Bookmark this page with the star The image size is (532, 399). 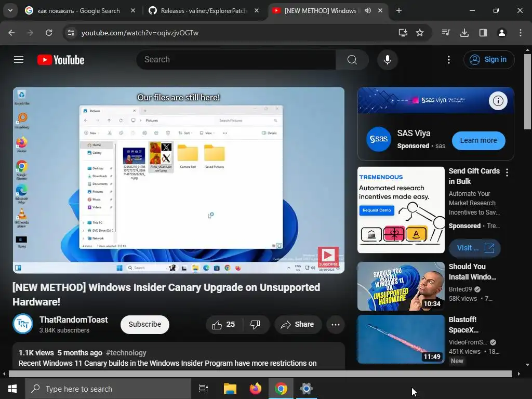pyautogui.click(x=420, y=33)
